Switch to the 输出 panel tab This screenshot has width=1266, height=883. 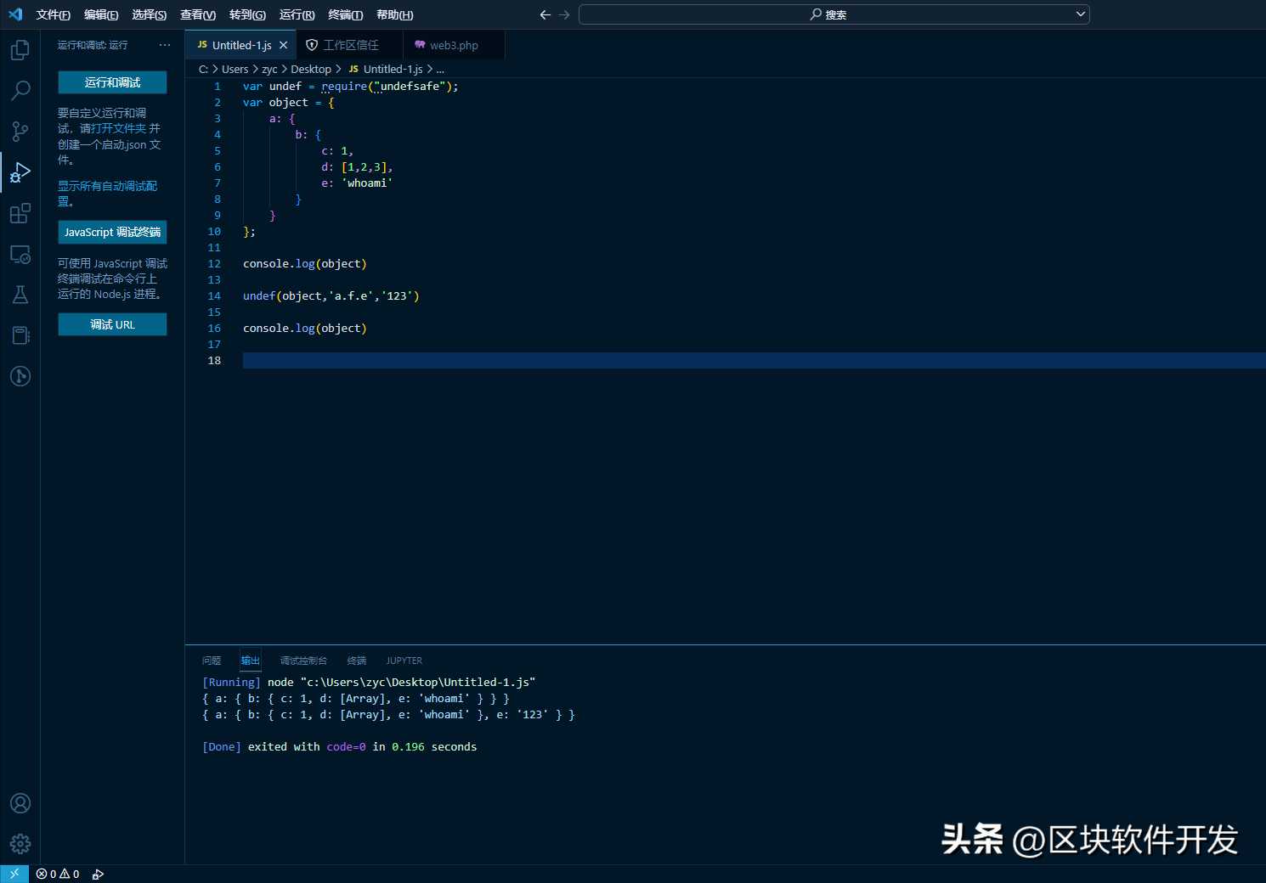(x=250, y=661)
